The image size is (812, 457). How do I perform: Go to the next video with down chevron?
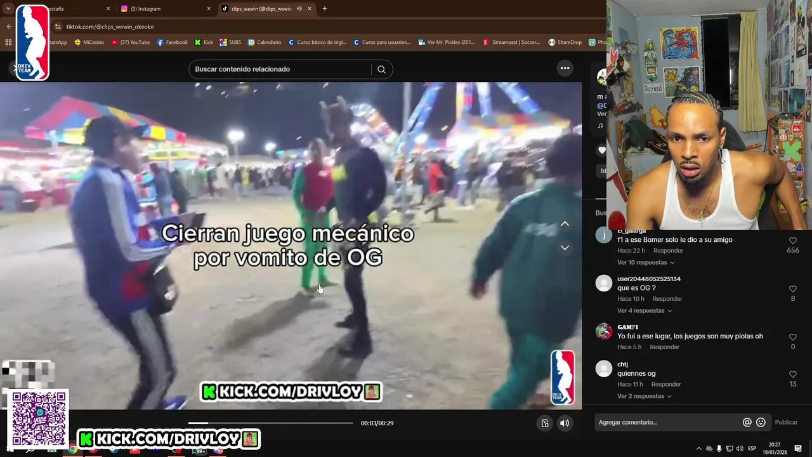pos(565,248)
